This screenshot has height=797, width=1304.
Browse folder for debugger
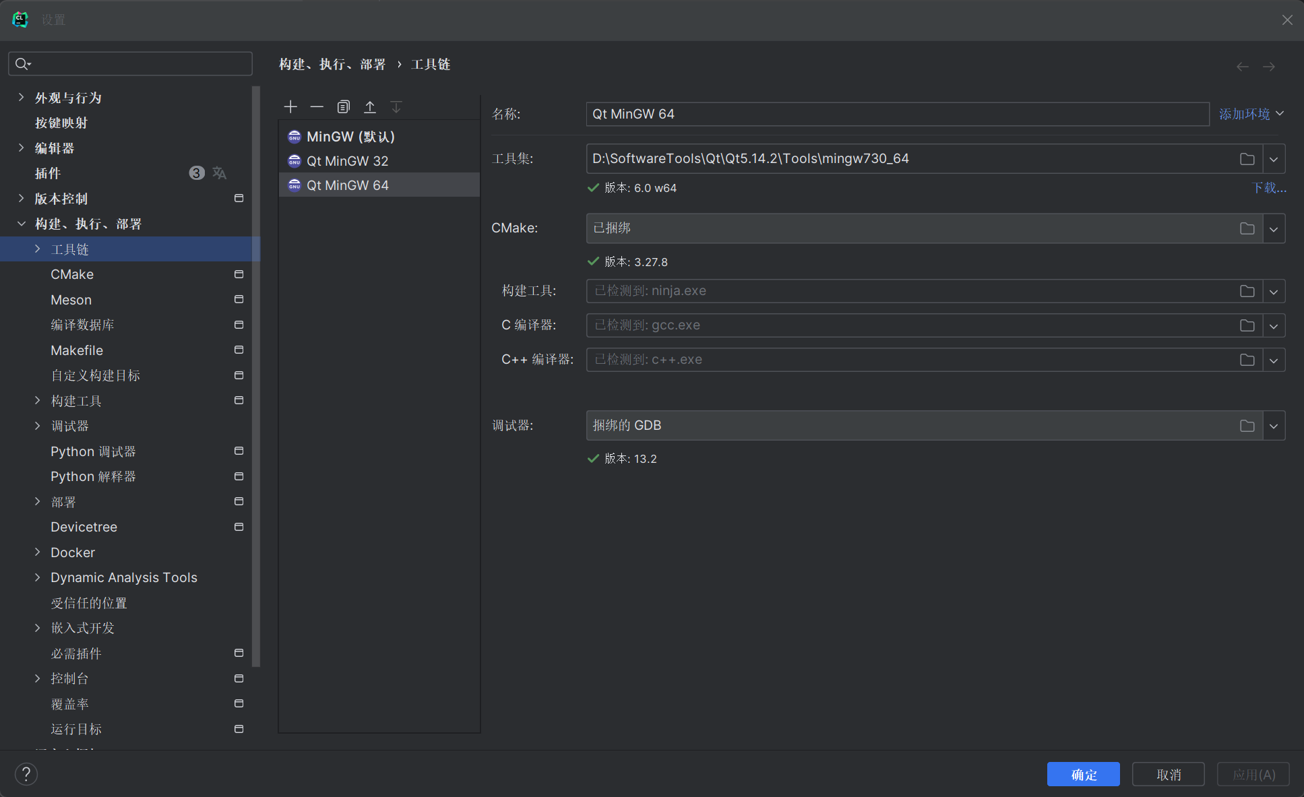pos(1247,426)
